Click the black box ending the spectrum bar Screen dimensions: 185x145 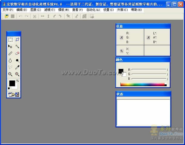[x=166, y=85]
